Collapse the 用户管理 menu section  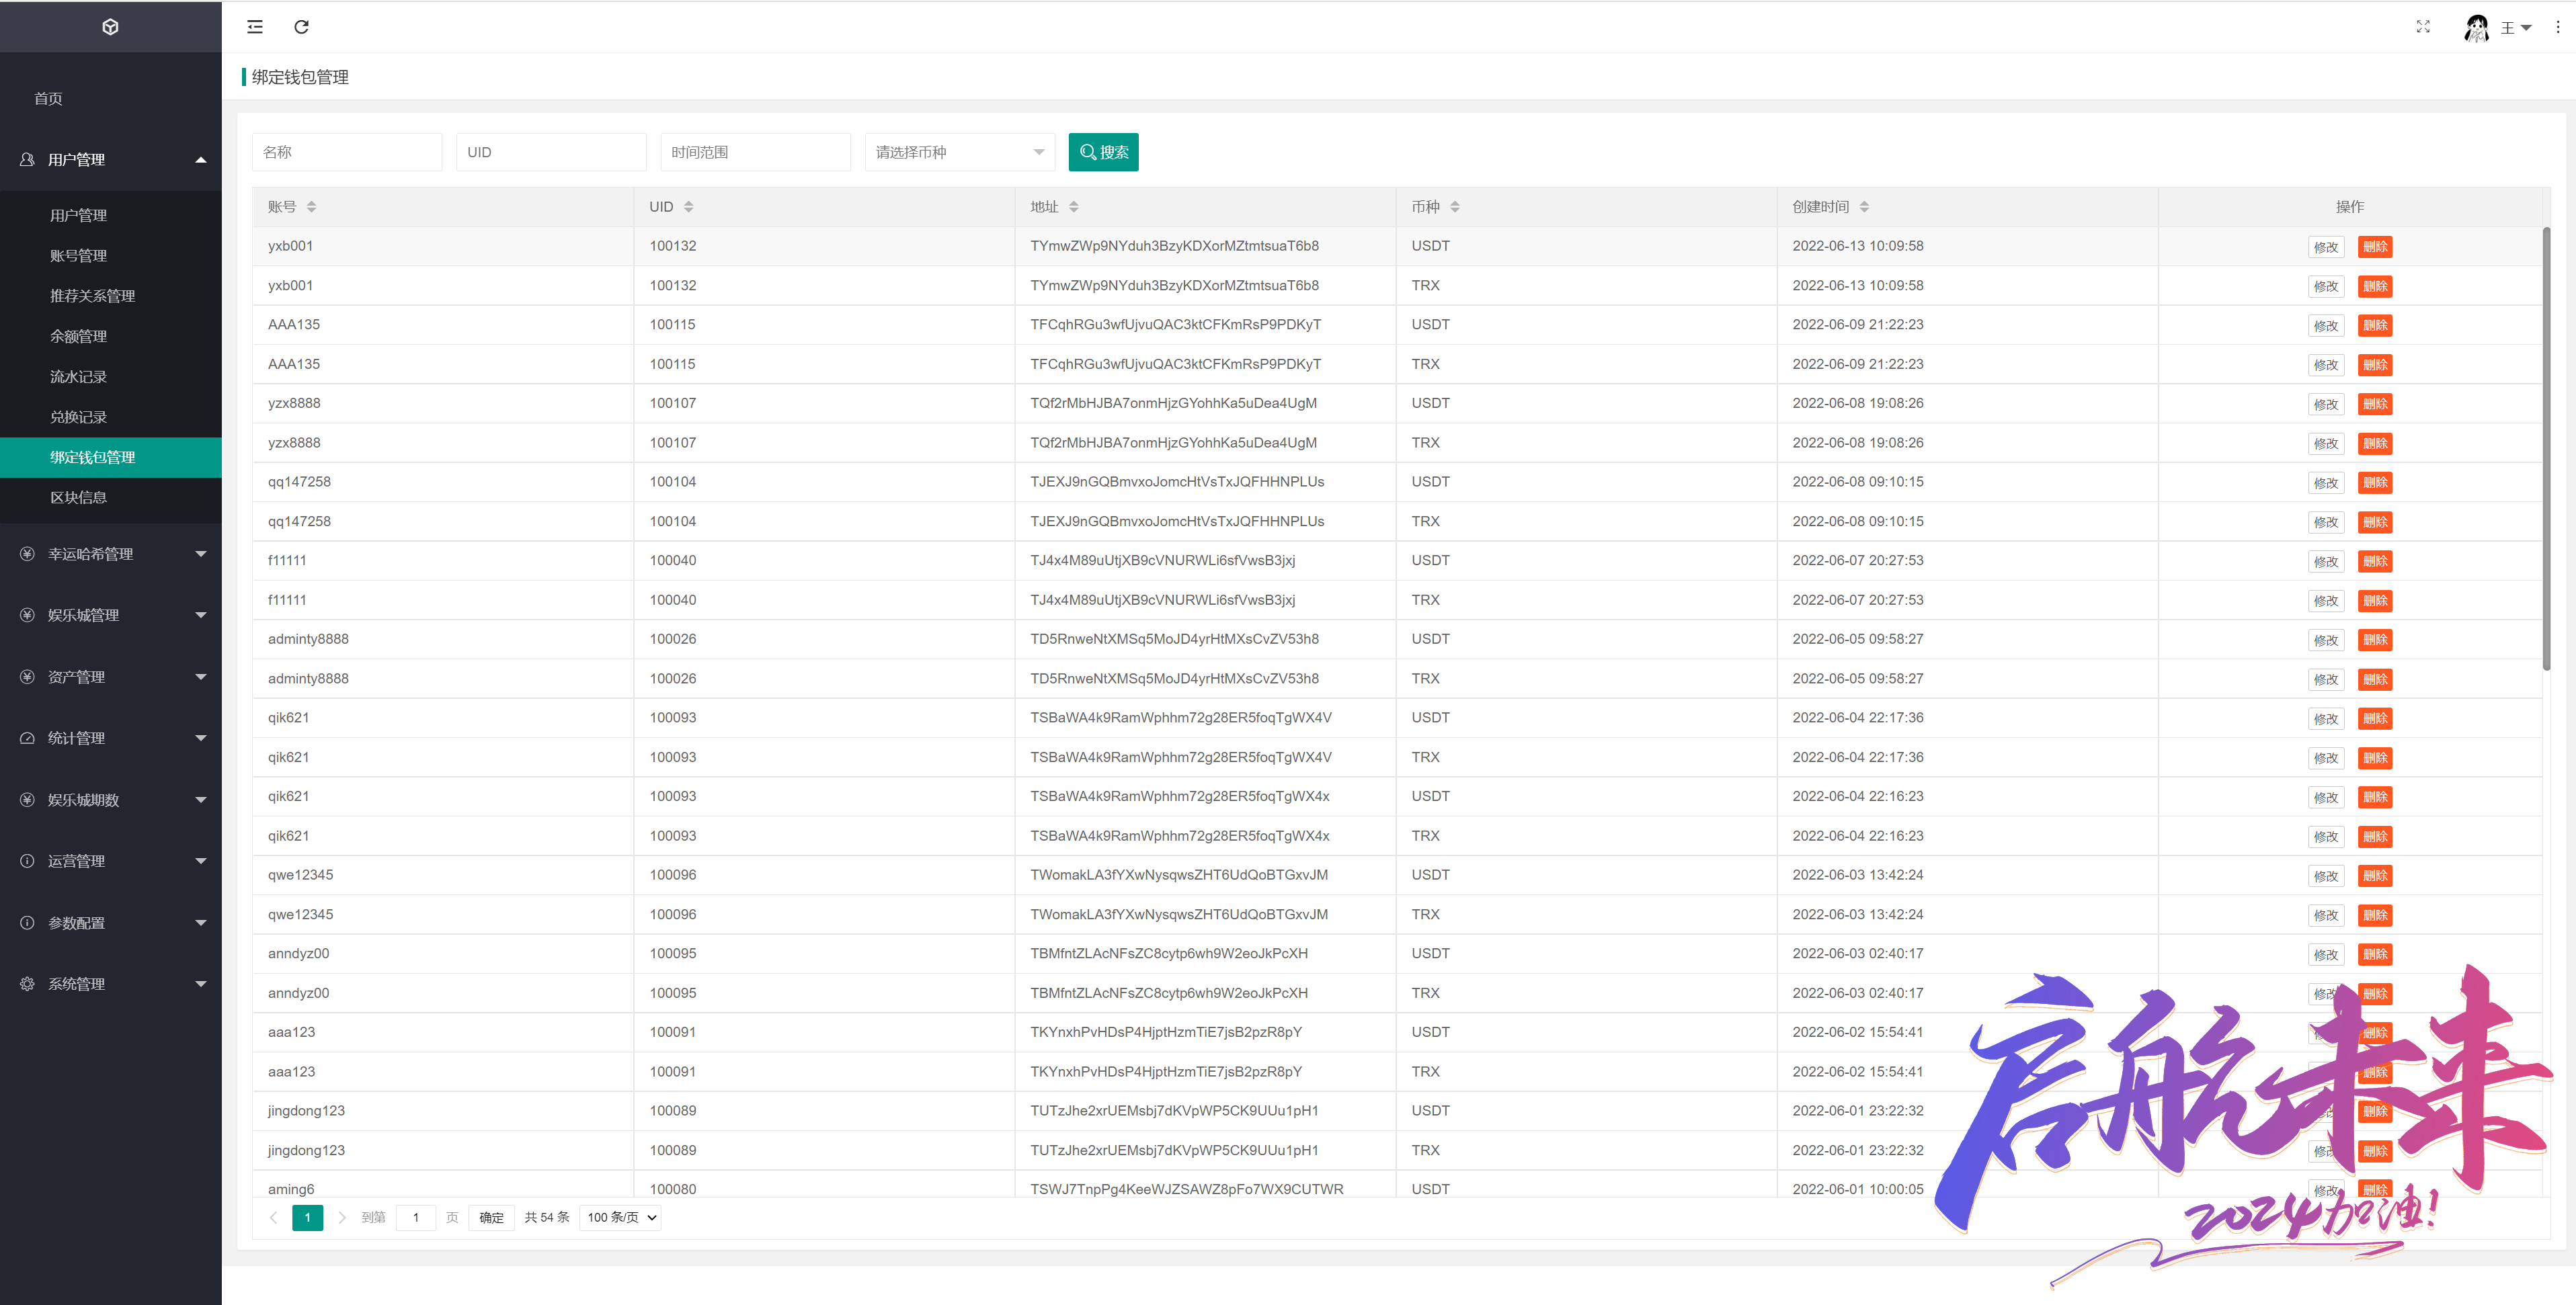[111, 160]
